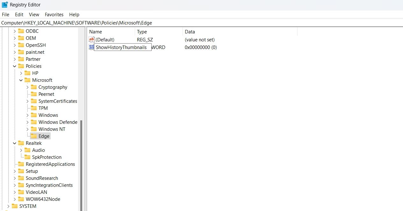Click the SpkProtection folder icon
This screenshot has height=211, width=403.
coord(27,157)
